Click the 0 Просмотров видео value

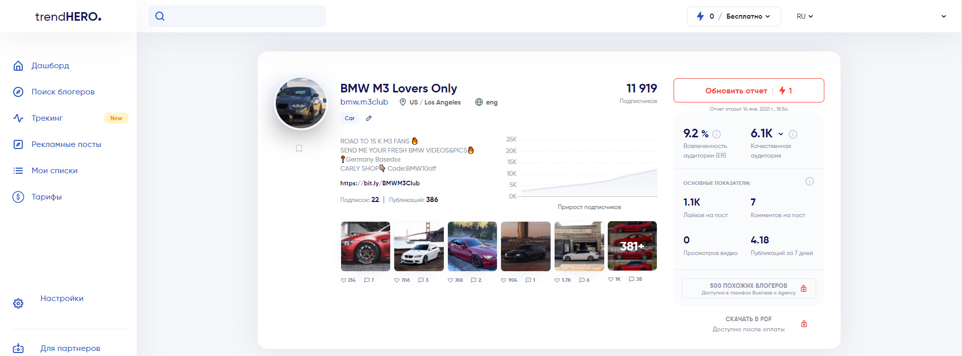point(687,240)
